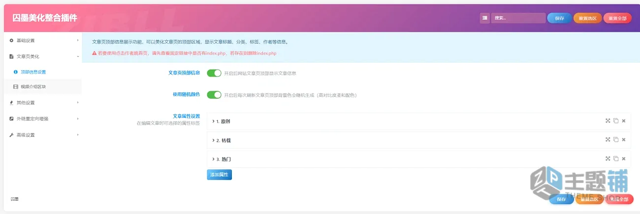Expand the 高级设置 sidebar section
The width and height of the screenshot is (640, 214).
[43, 135]
